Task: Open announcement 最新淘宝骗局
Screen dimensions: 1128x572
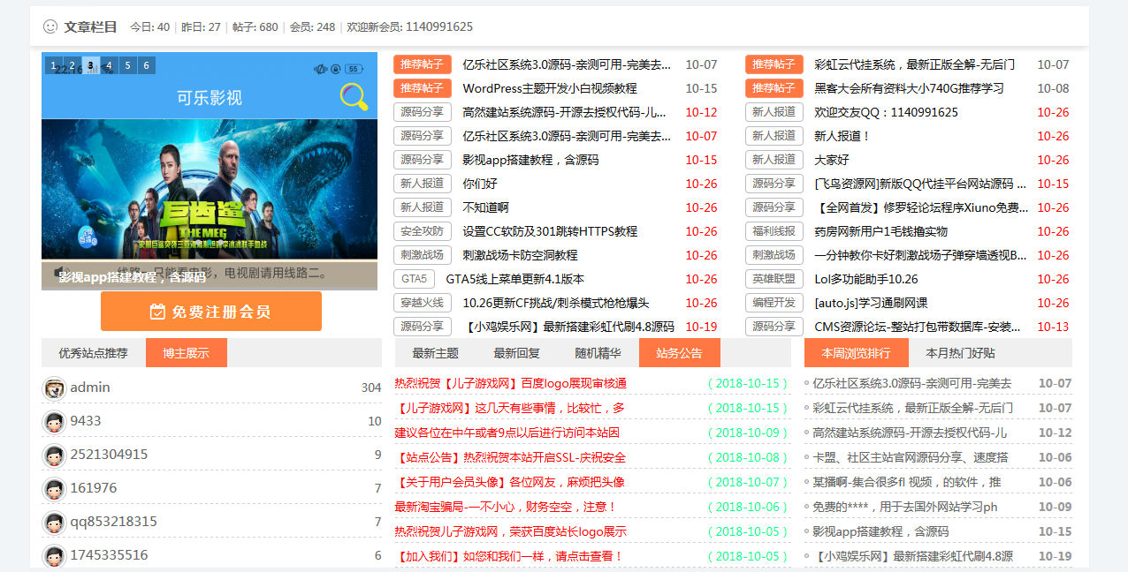Action: 505,507
